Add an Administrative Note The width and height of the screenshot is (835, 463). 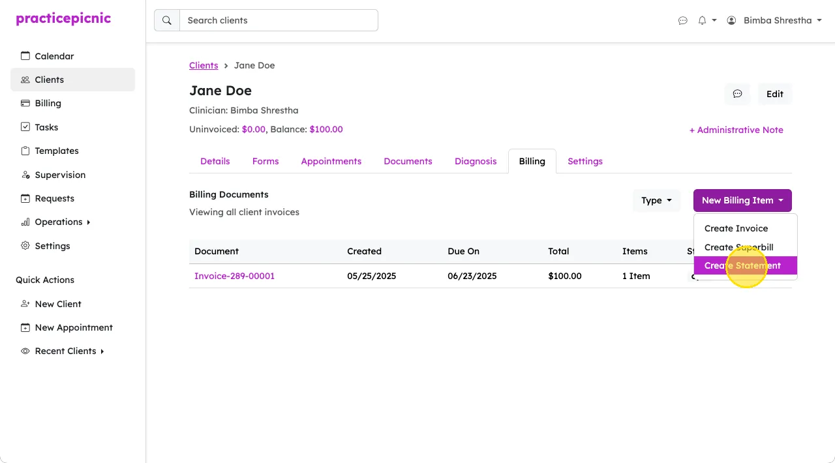click(736, 130)
